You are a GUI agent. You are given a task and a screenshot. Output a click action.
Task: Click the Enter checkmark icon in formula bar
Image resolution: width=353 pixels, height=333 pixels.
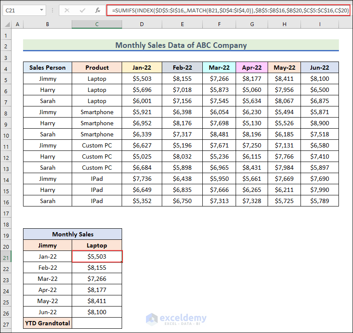click(x=82, y=10)
